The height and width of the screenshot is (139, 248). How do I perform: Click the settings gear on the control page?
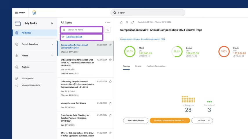click(x=127, y=22)
